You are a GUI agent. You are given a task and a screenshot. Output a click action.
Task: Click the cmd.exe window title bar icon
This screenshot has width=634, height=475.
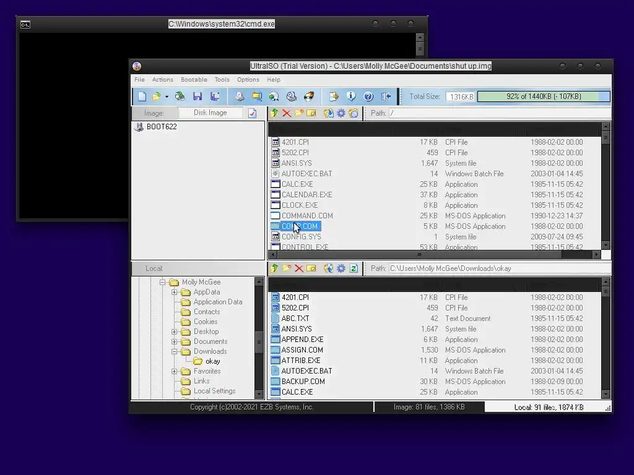[25, 25]
